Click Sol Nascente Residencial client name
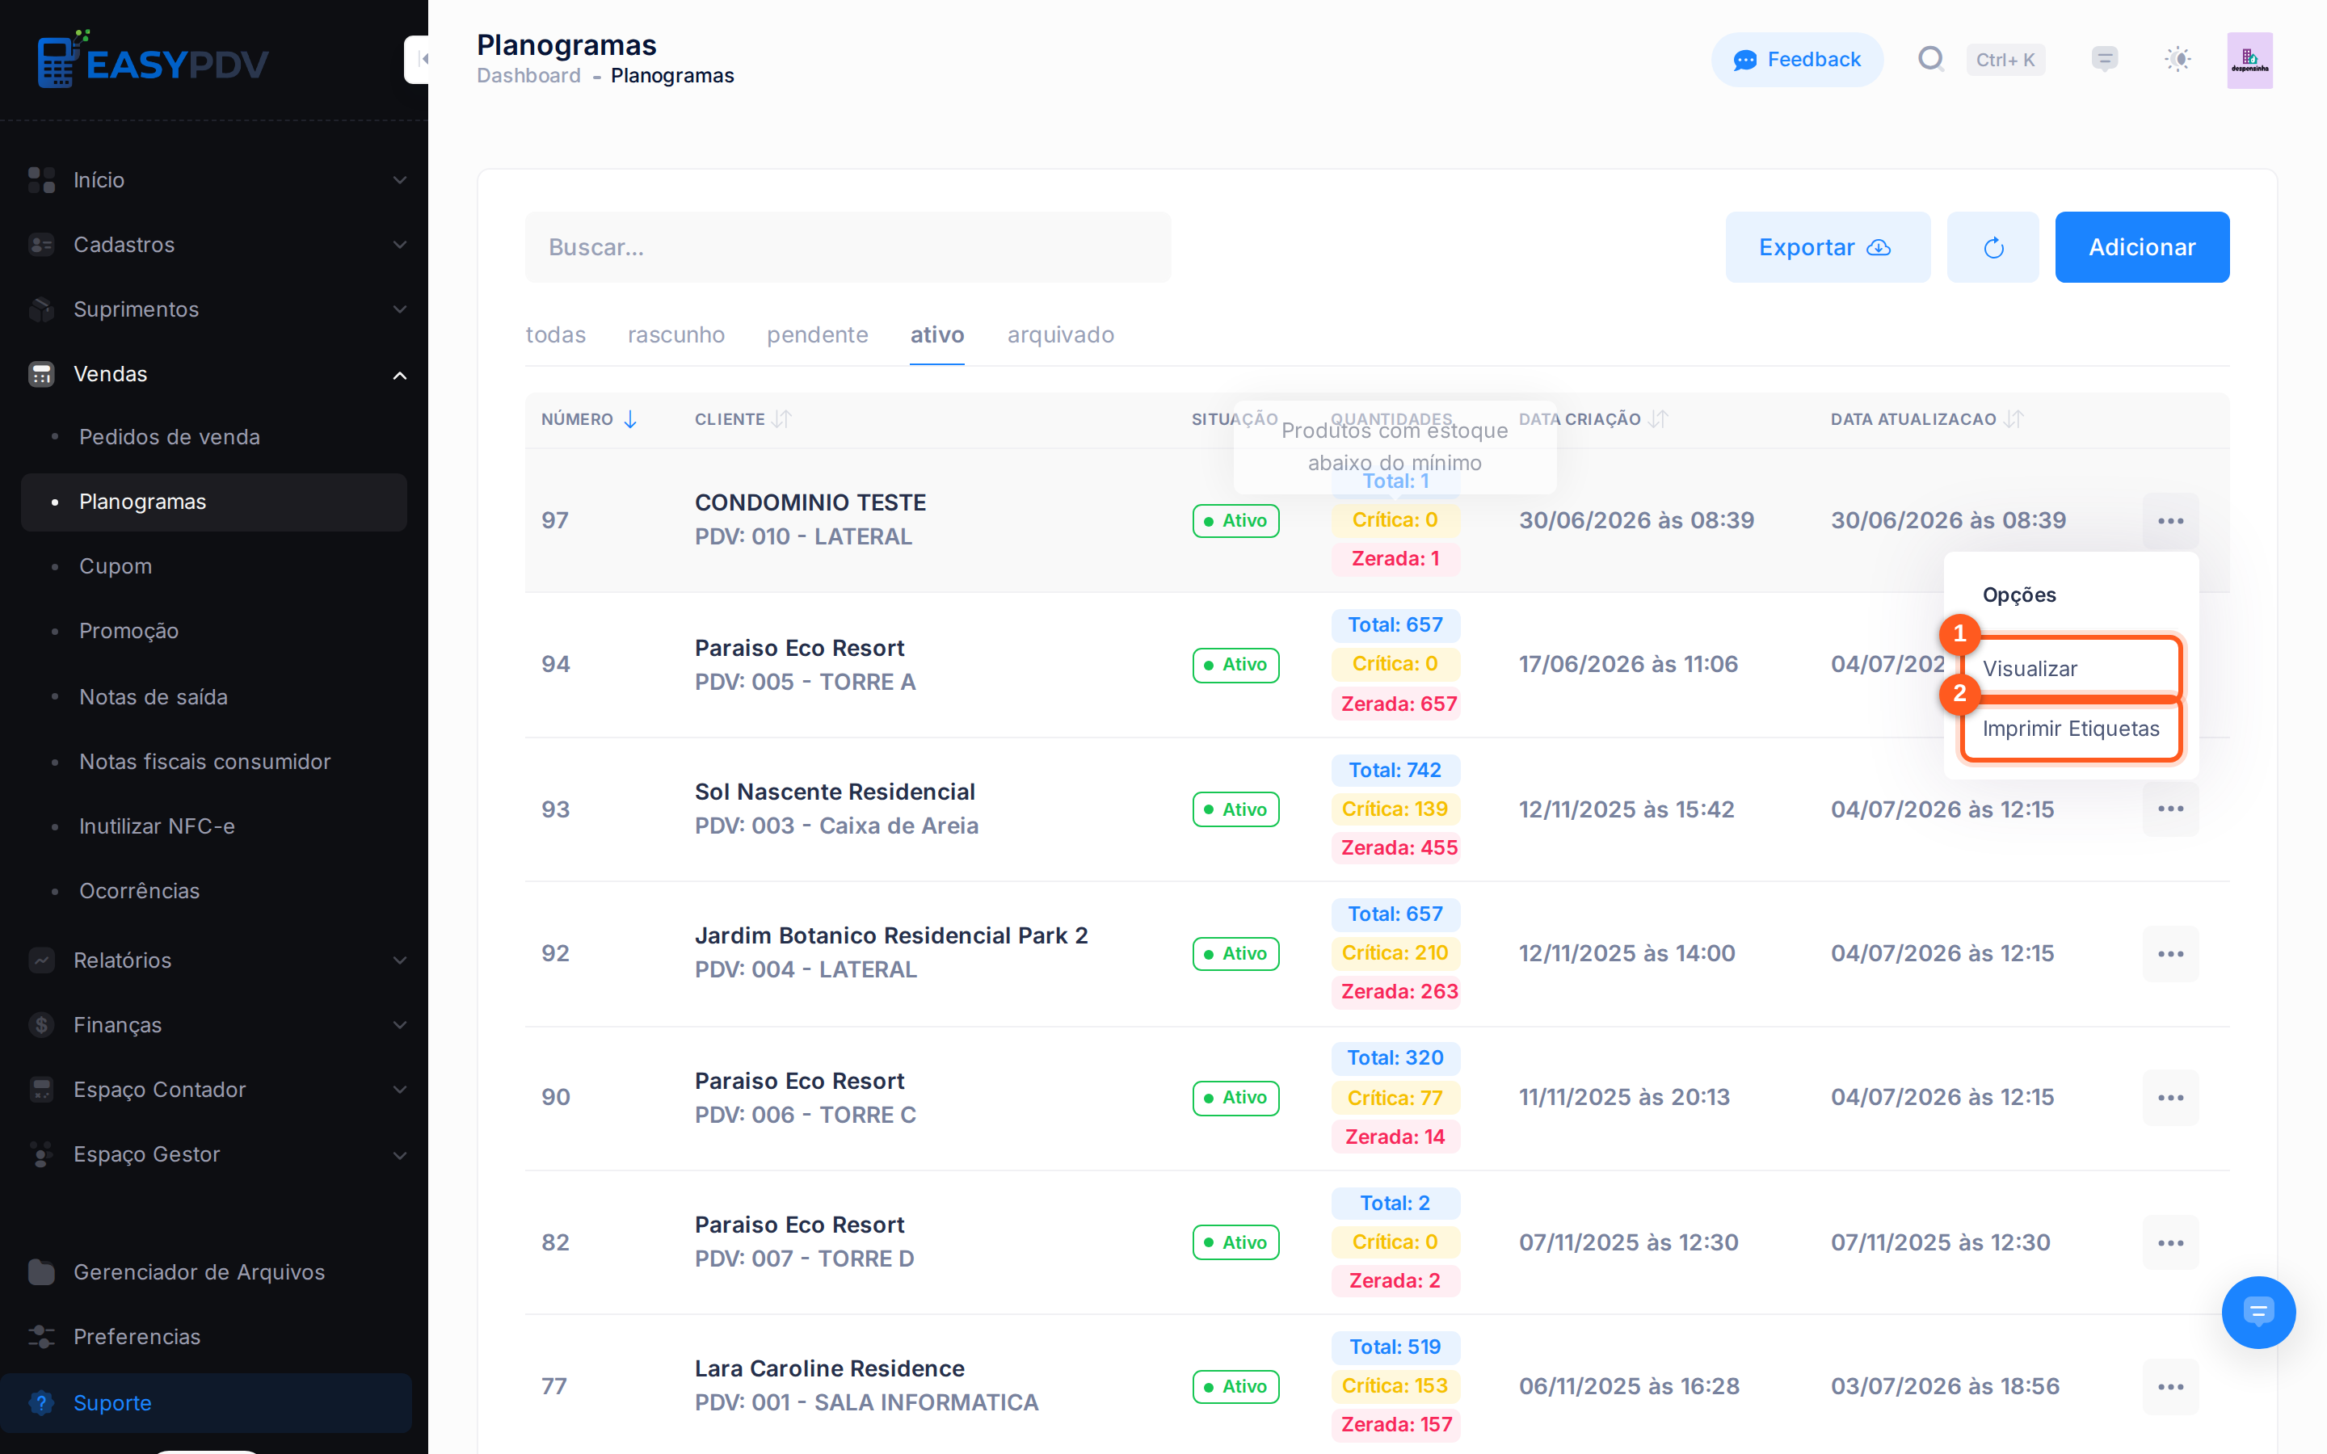Image resolution: width=2327 pixels, height=1454 pixels. pos(835,792)
